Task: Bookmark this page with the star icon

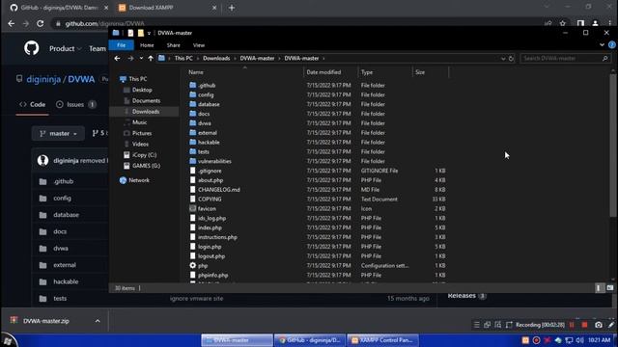Action: (x=563, y=23)
